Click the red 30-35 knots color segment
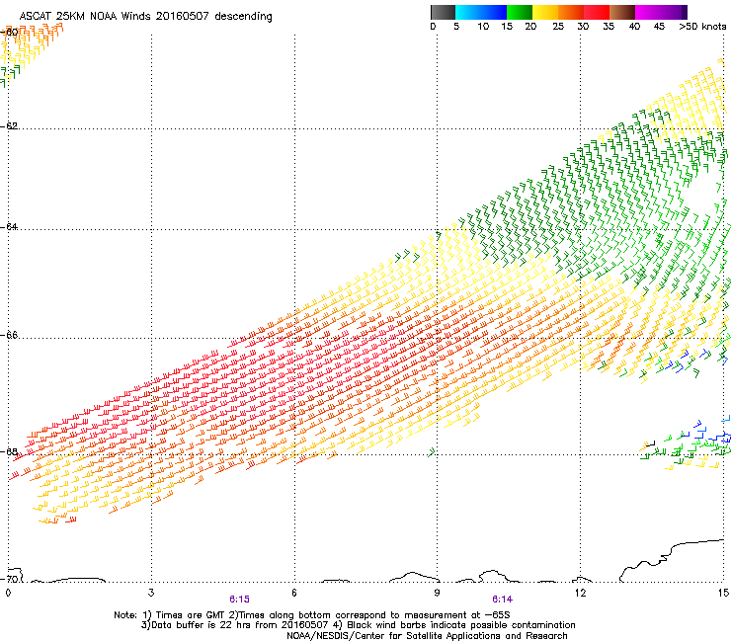 [x=597, y=12]
